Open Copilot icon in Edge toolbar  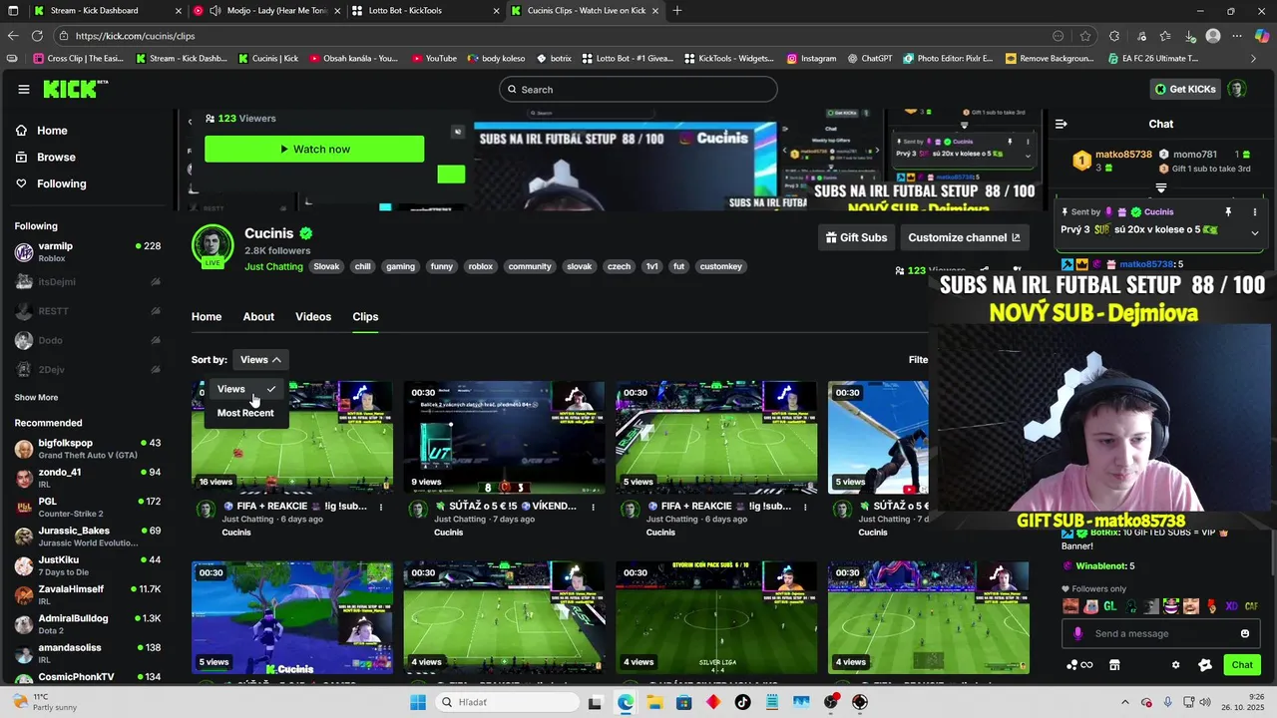pyautogui.click(x=1262, y=36)
